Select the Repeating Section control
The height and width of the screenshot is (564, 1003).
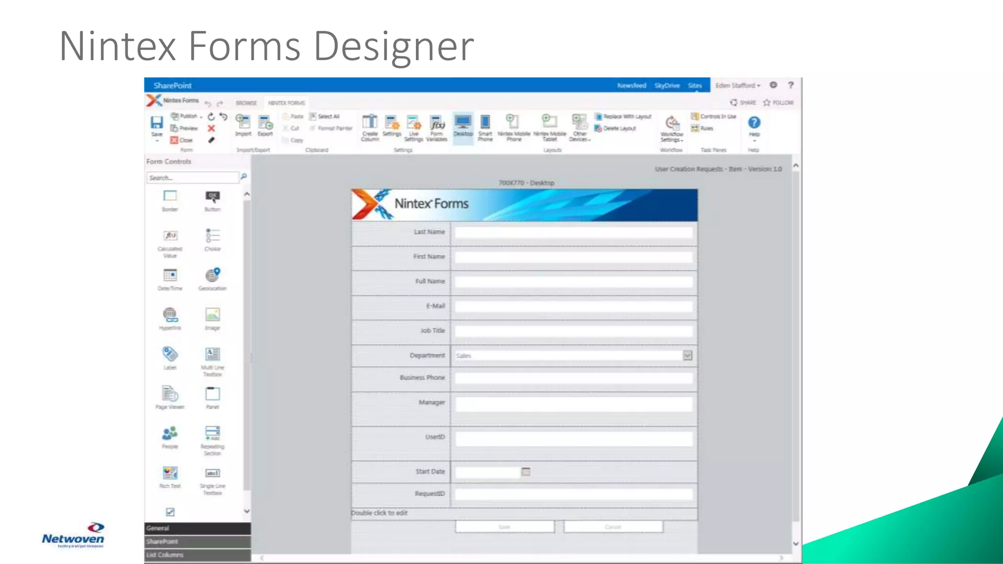tap(213, 441)
